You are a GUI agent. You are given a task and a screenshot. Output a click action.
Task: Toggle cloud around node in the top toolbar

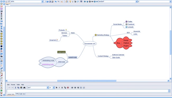pyautogui.click(x=78, y=2)
